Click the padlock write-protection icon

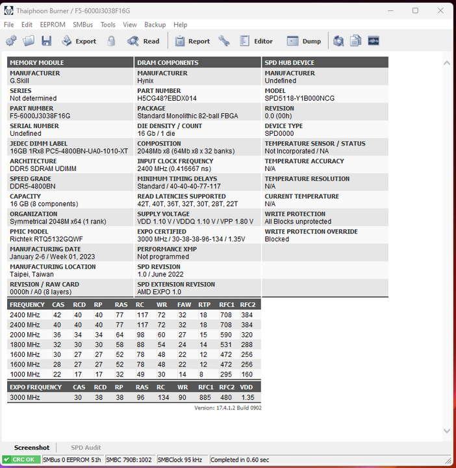(111, 41)
